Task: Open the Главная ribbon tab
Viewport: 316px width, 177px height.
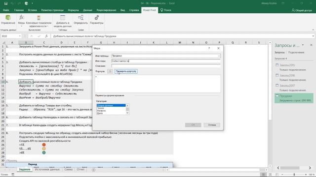Action: pos(19,10)
